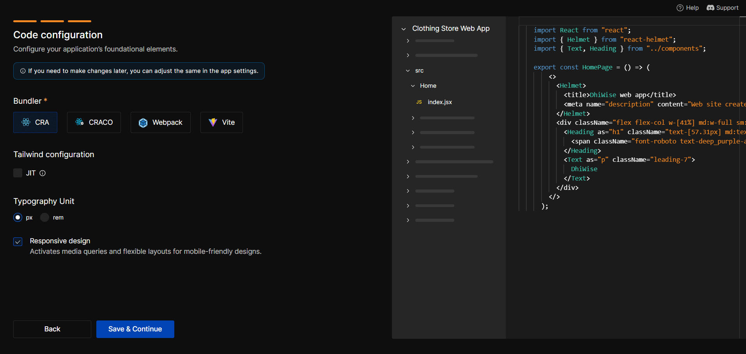Click the CRACO atom gear icon
Screen dimensions: 746x354
coord(80,122)
